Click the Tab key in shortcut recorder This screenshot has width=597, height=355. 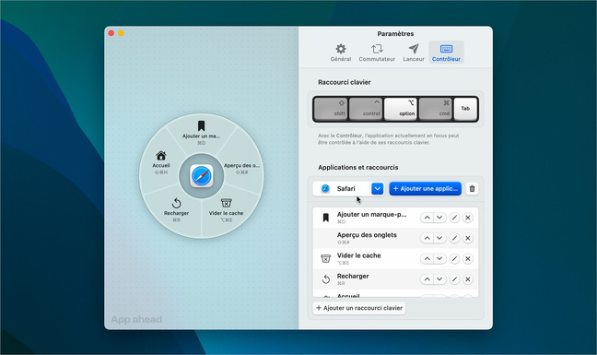coord(465,109)
